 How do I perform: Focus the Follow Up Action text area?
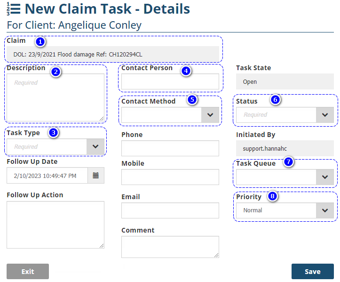click(x=55, y=225)
